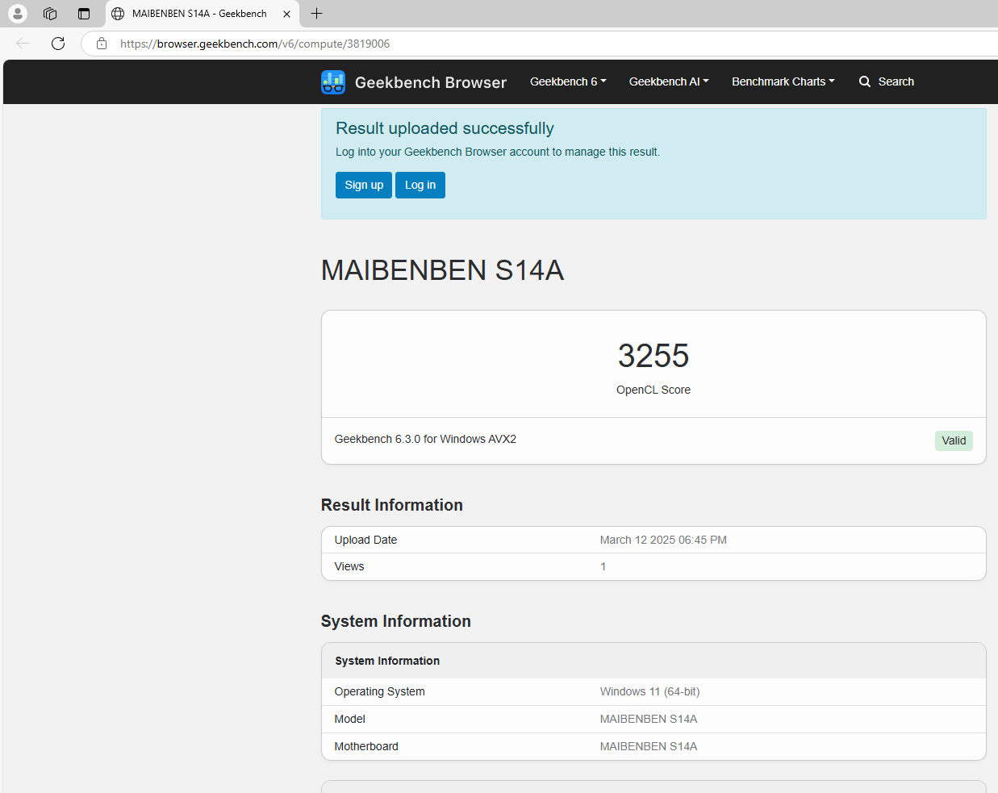
Task: Open the tab actions menu icon
Action: [x=84, y=14]
